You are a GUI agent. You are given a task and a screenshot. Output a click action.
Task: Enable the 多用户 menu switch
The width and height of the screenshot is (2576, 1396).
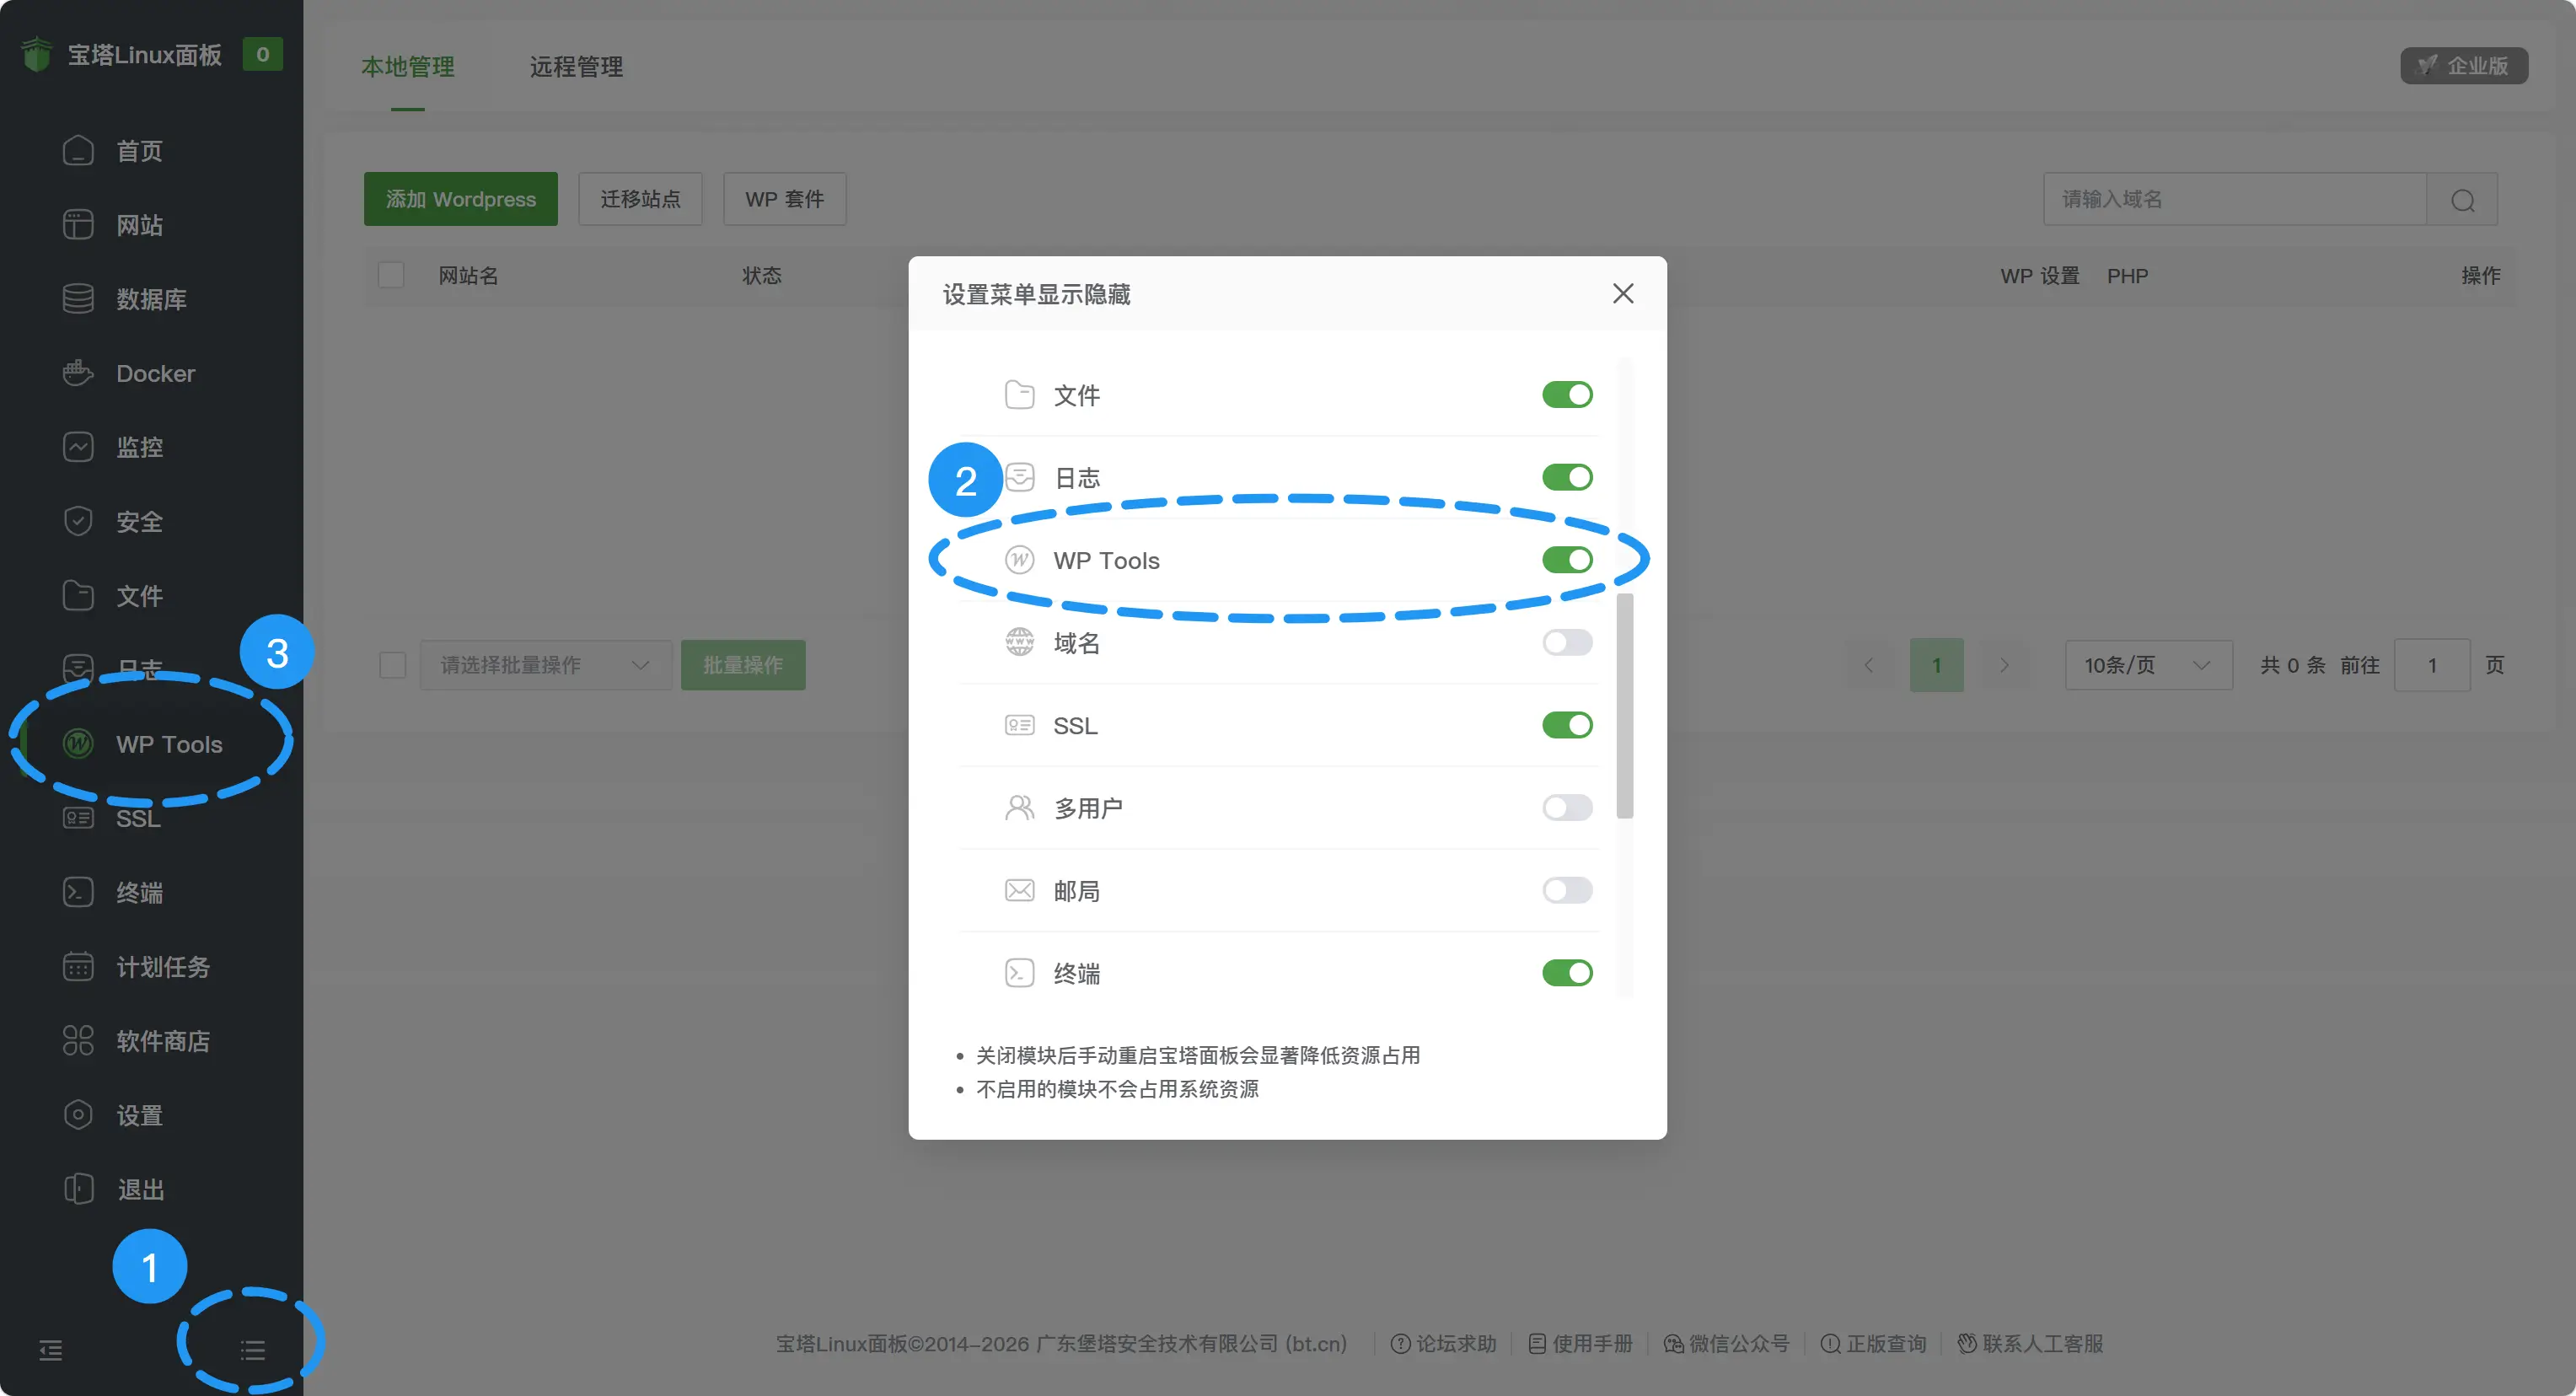pos(1567,807)
